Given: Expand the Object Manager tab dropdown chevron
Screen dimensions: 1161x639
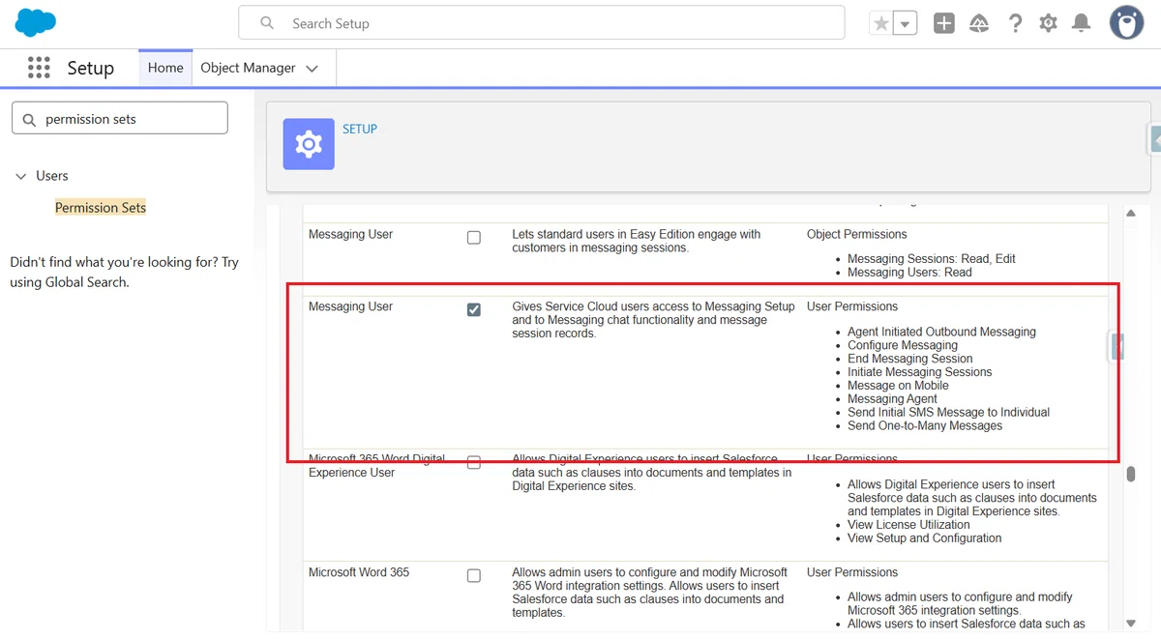Looking at the screenshot, I should (312, 69).
